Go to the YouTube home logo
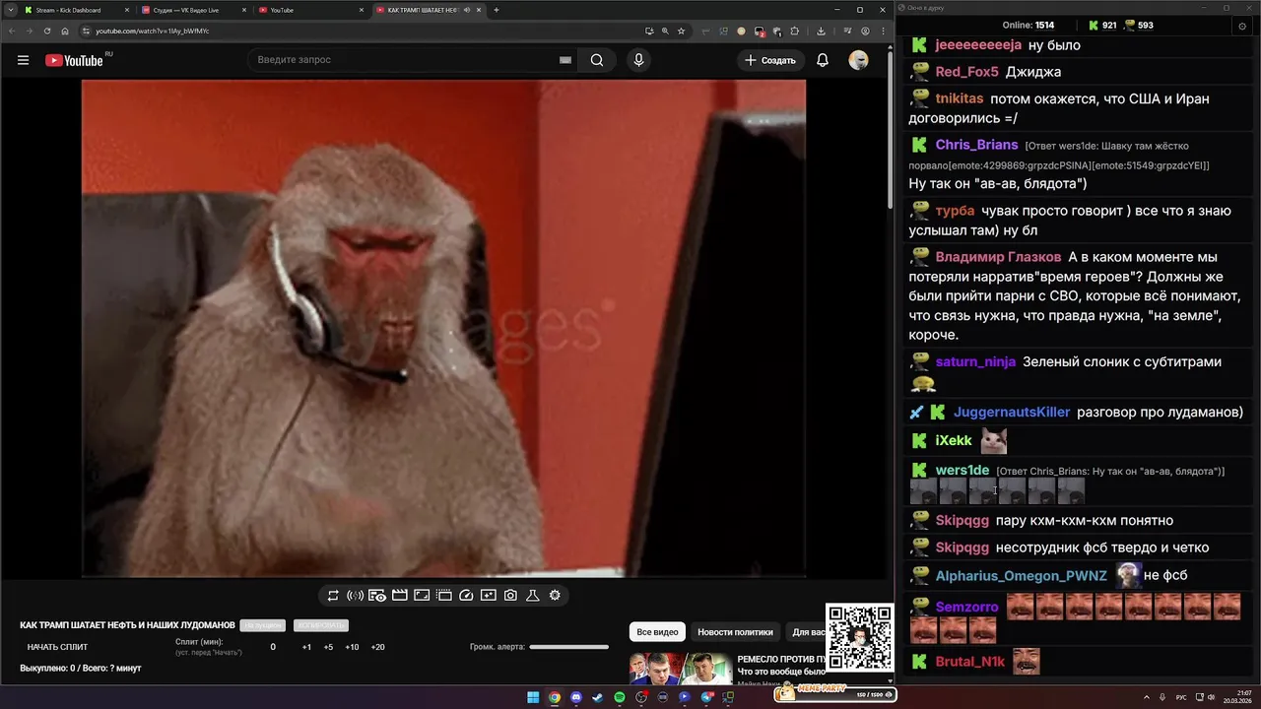Image resolution: width=1261 pixels, height=709 pixels. click(x=75, y=60)
